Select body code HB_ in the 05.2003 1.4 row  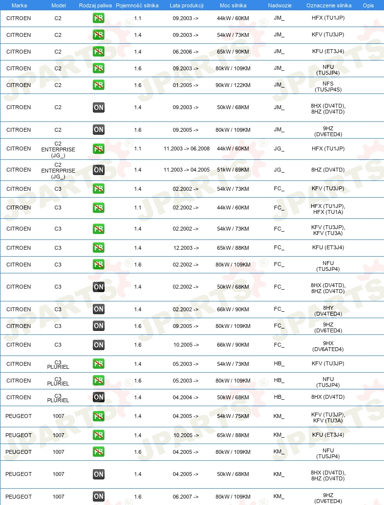pos(279,363)
